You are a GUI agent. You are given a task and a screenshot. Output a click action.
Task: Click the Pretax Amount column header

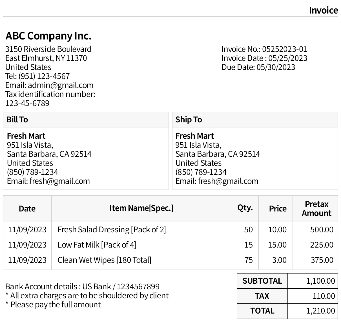pos(316,209)
